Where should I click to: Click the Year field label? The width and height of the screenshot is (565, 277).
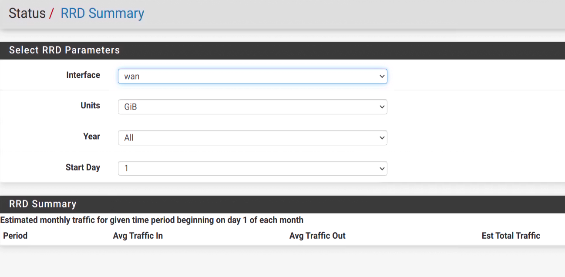click(92, 137)
